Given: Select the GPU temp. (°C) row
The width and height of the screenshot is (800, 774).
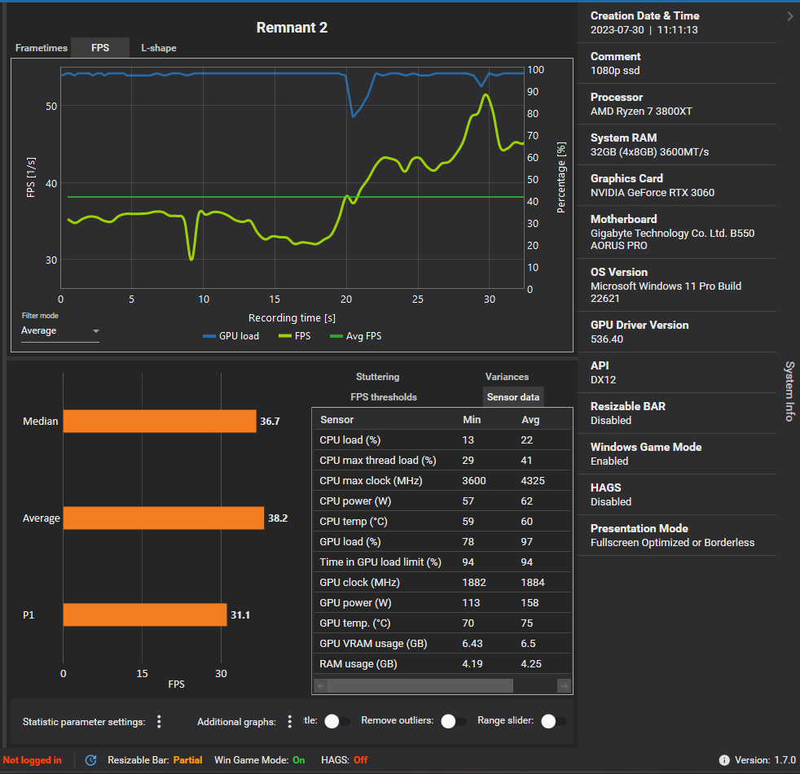Looking at the screenshot, I should [x=442, y=623].
